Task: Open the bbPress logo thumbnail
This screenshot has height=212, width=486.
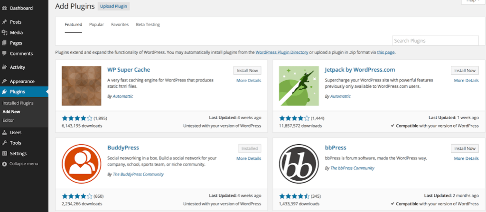Action: 299,164
